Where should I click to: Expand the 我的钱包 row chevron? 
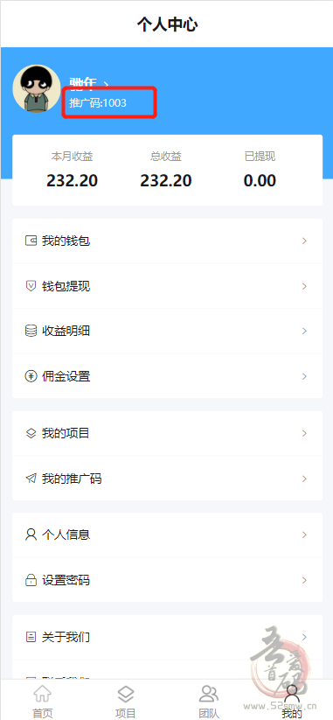point(304,241)
